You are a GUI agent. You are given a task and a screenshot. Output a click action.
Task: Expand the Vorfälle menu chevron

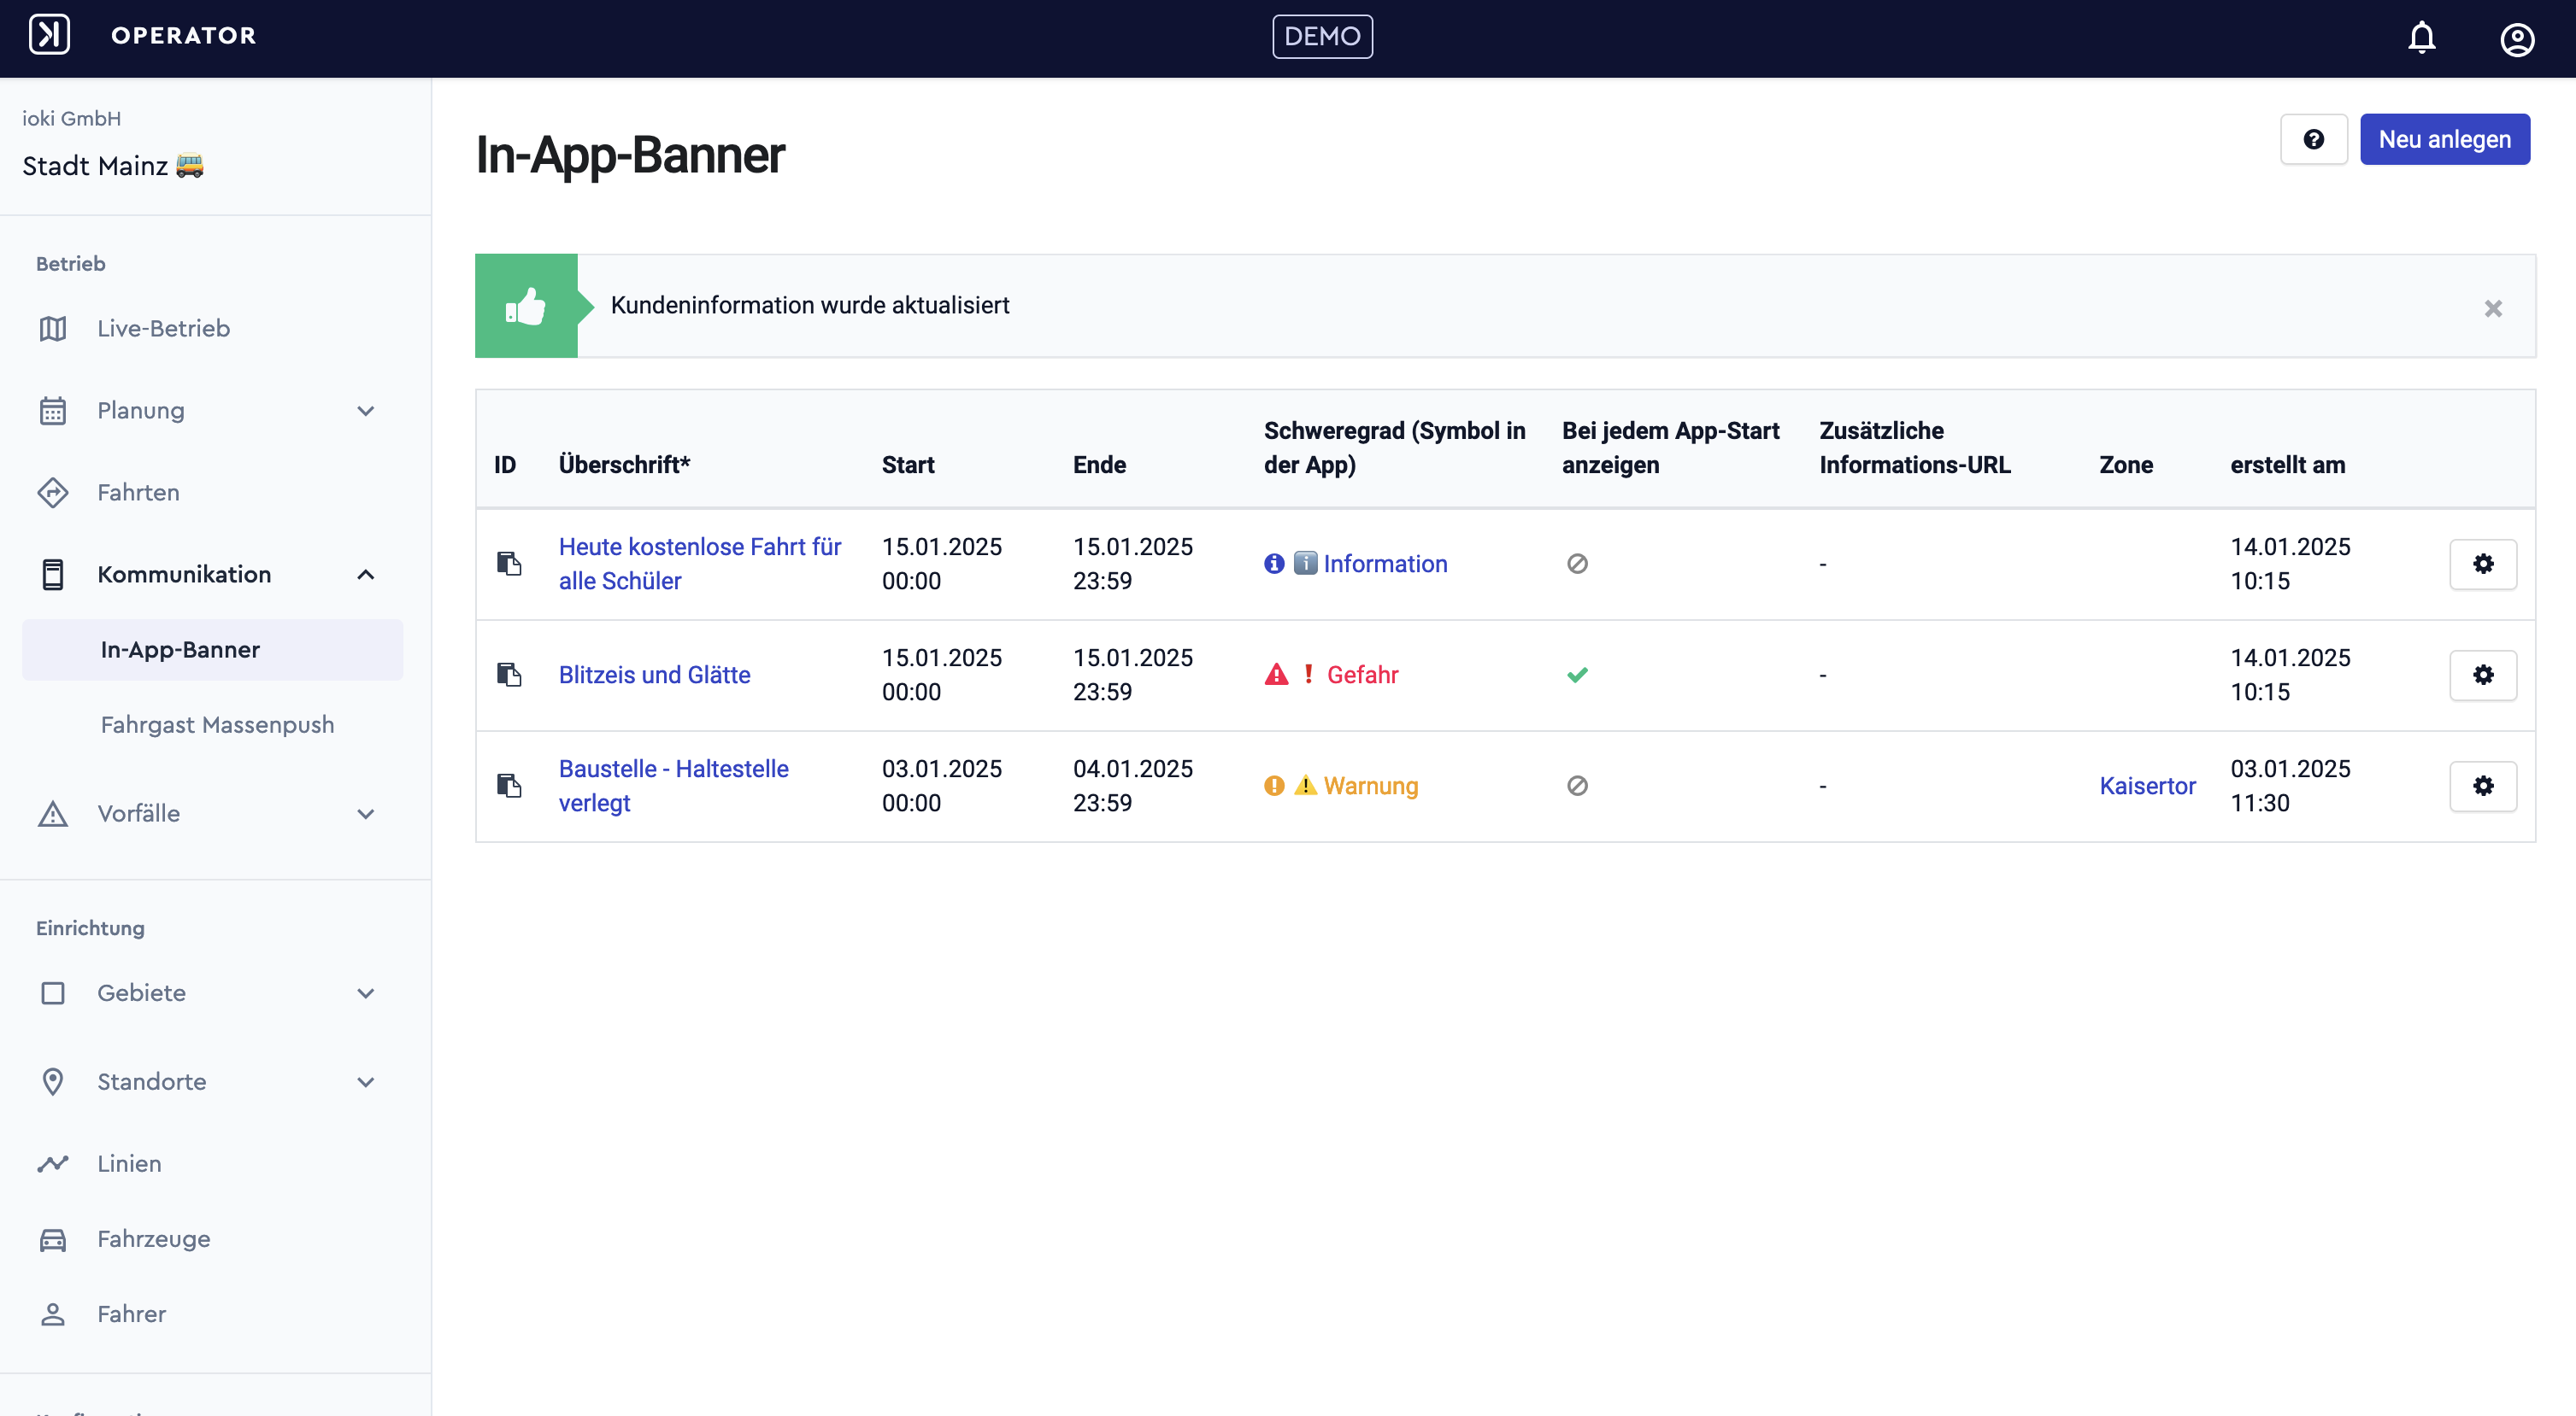(x=366, y=813)
